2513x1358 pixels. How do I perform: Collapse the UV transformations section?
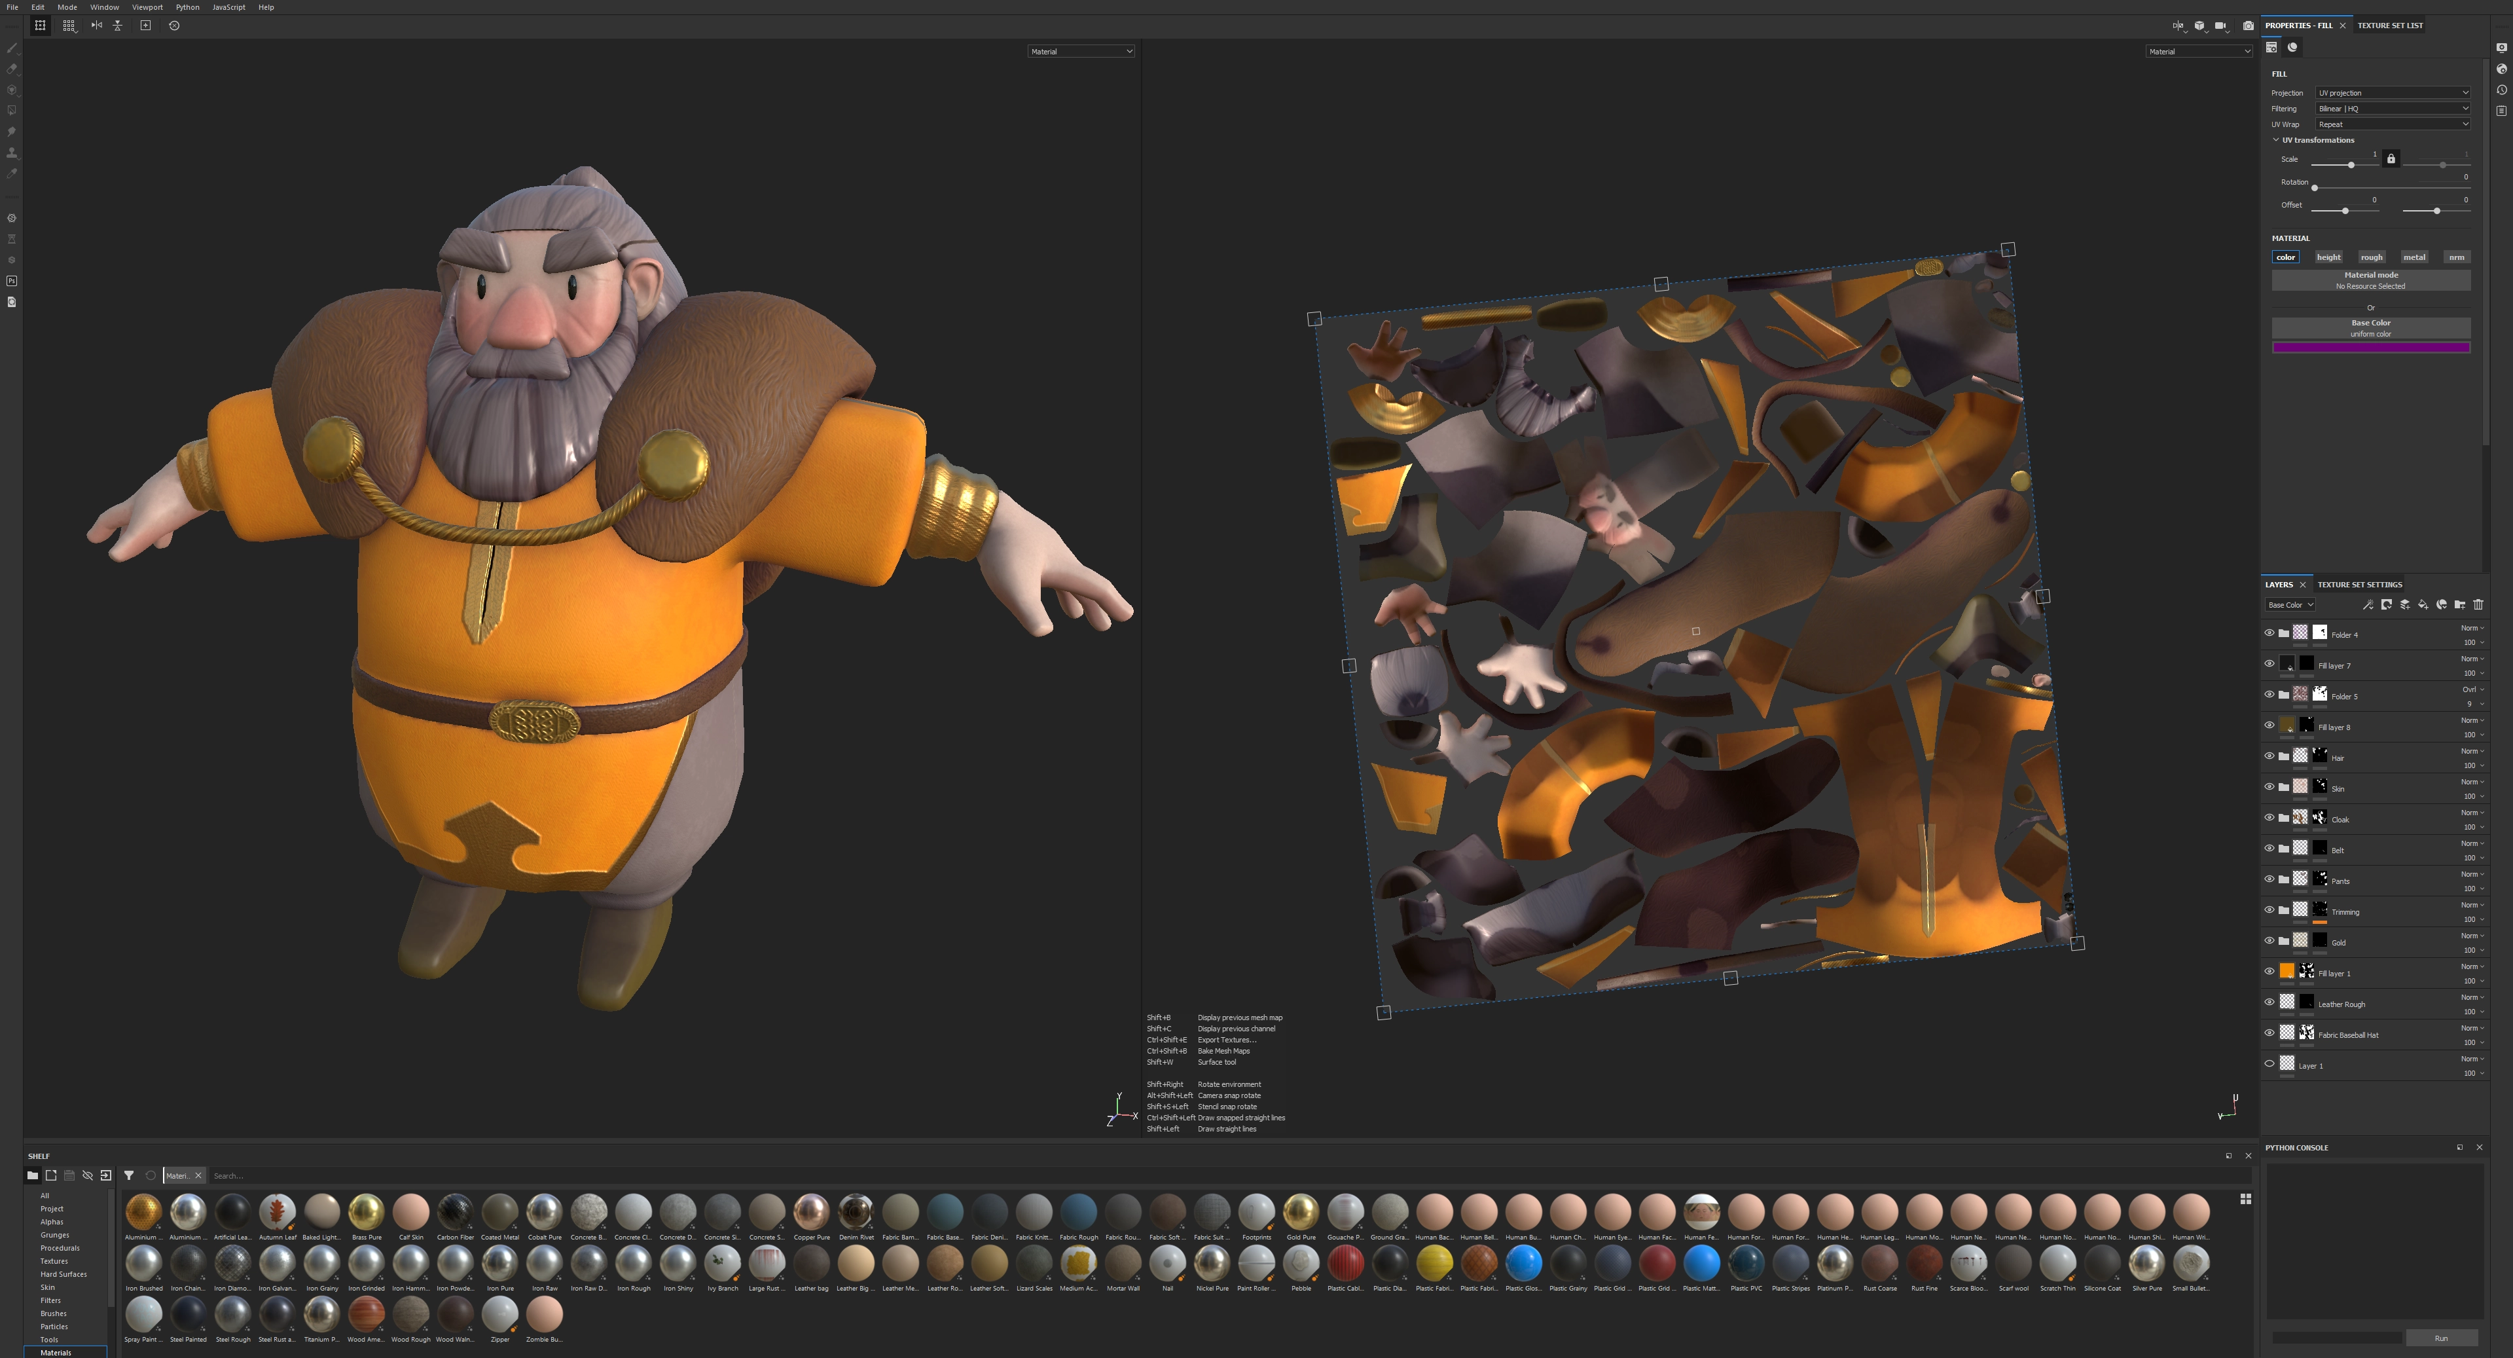coord(2276,141)
